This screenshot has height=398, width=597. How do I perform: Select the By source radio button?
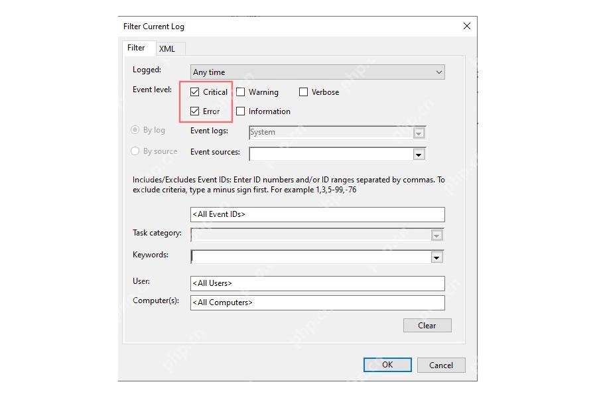tap(135, 151)
